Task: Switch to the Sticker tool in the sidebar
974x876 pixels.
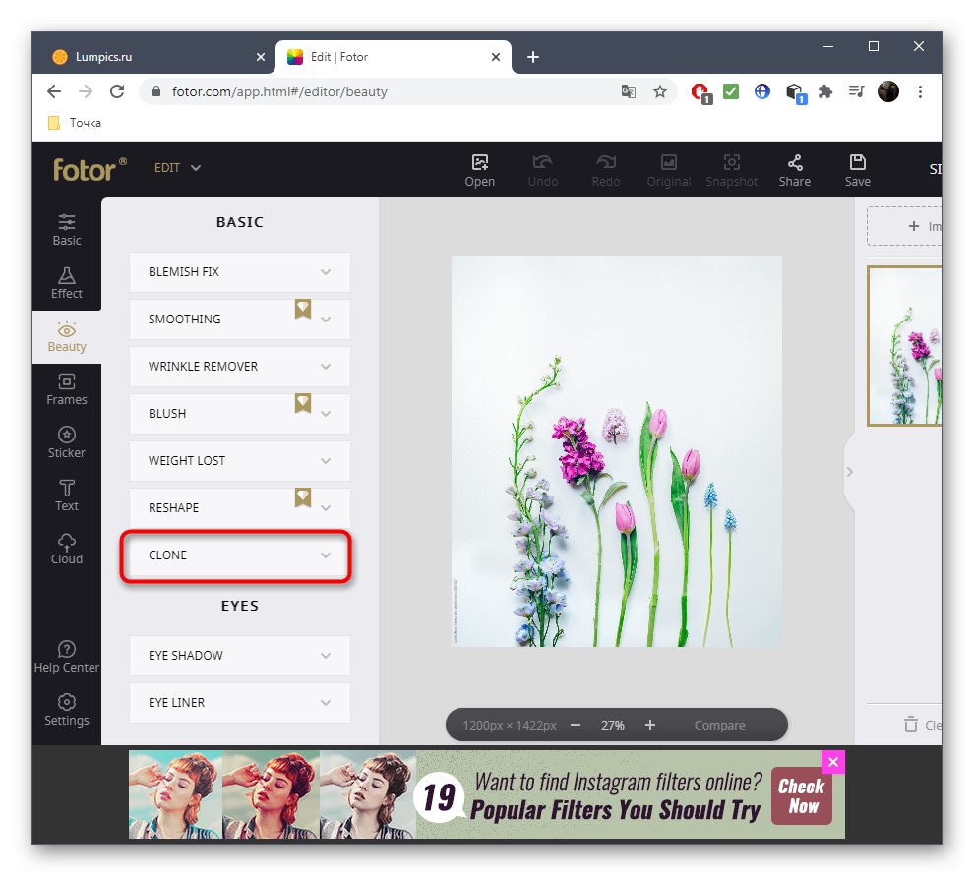Action: click(66, 439)
